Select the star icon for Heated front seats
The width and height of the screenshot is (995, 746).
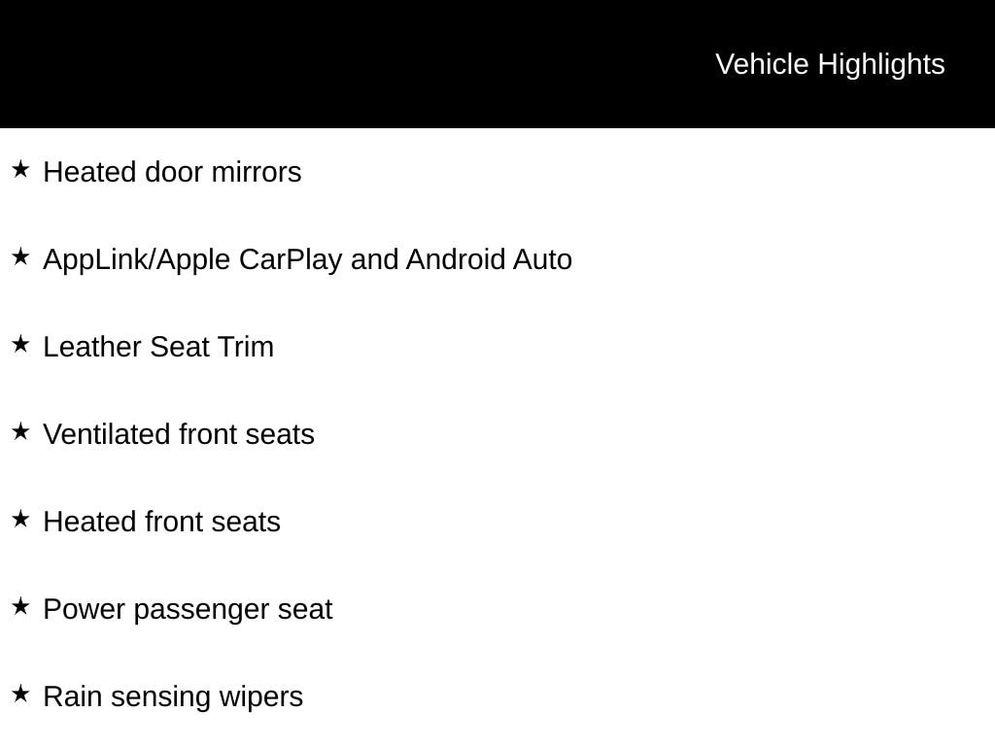click(20, 519)
